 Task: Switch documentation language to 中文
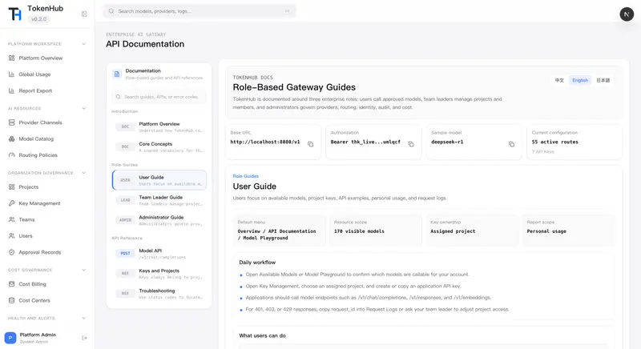559,80
